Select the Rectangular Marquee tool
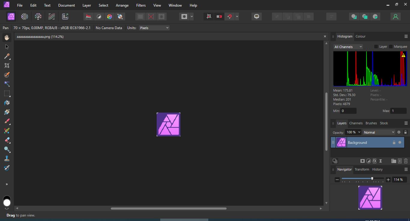 [7, 93]
